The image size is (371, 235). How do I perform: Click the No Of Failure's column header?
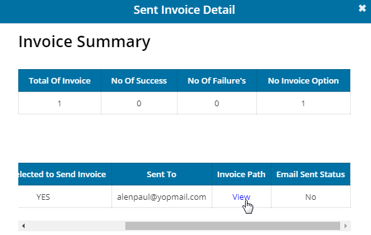click(217, 80)
